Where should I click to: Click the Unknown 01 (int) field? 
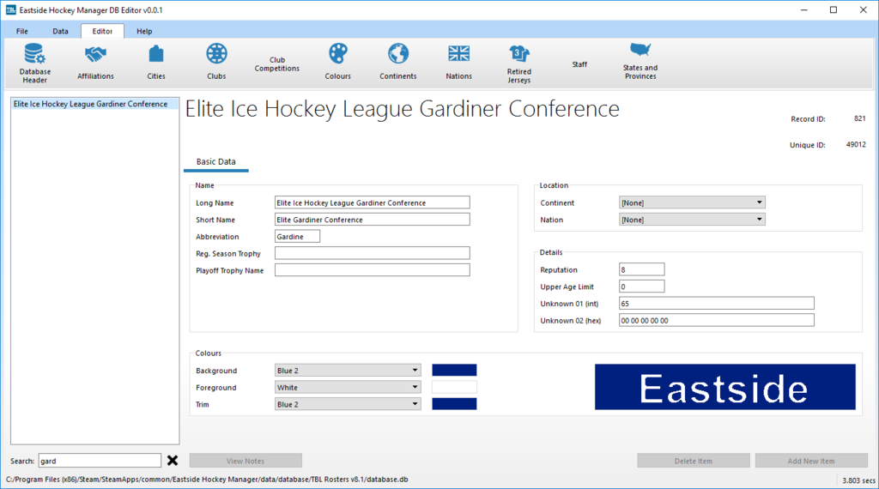(717, 303)
